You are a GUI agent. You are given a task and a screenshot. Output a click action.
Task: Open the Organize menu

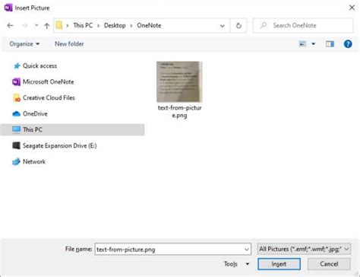24,44
